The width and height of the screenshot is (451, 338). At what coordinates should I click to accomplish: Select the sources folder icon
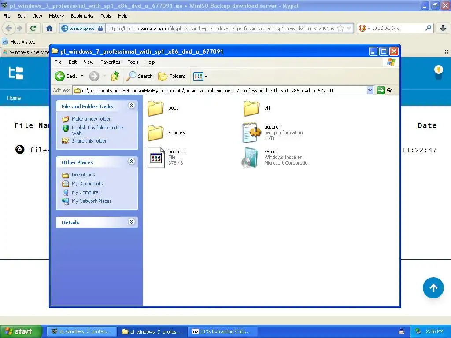pos(155,133)
